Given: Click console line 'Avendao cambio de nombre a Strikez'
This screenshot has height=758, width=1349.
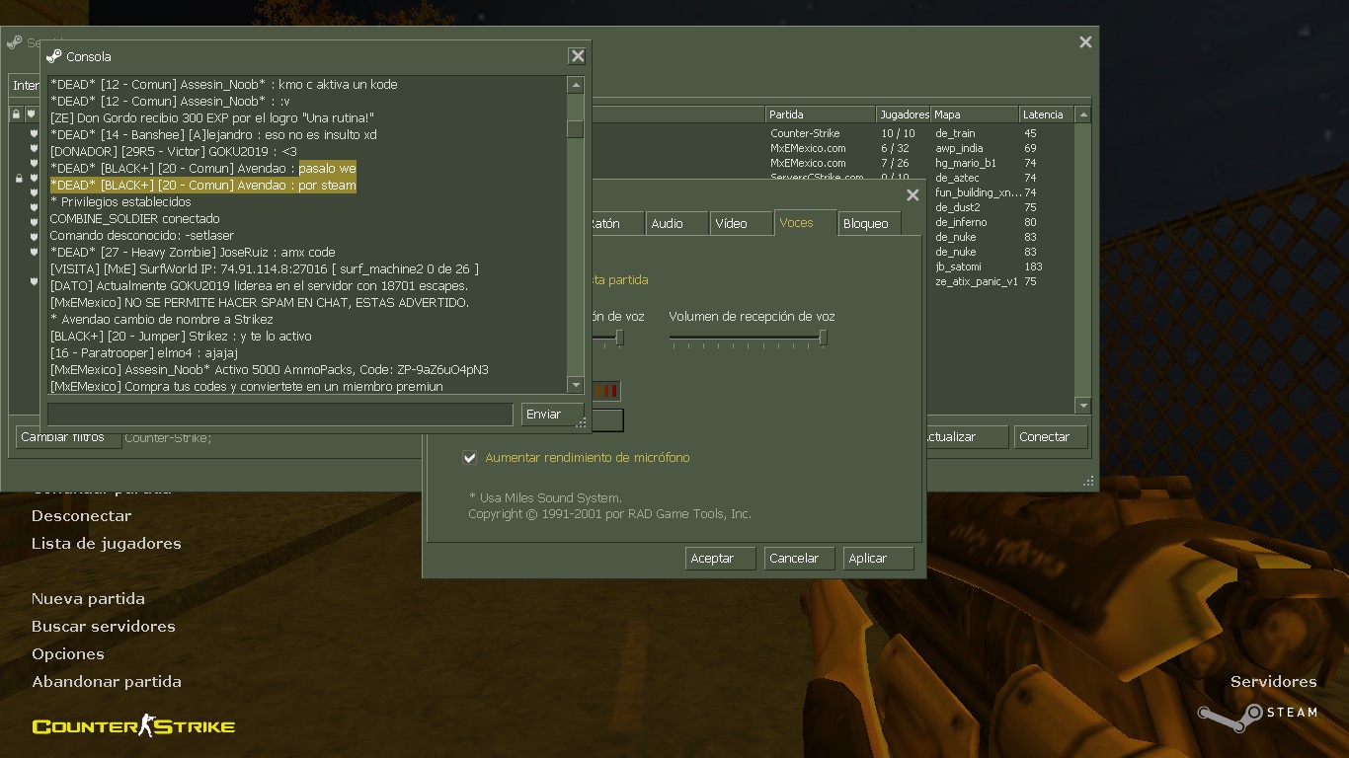Looking at the screenshot, I should [x=161, y=320].
